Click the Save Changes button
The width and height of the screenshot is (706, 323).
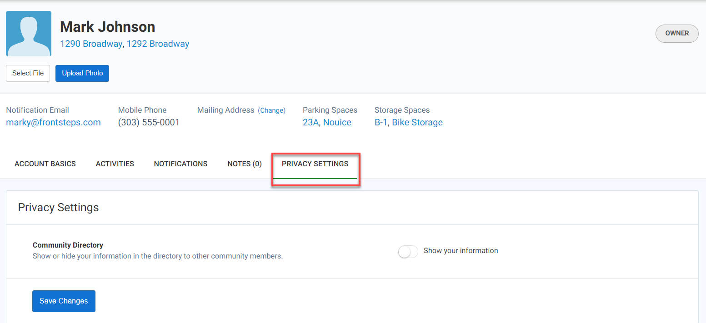(x=63, y=301)
